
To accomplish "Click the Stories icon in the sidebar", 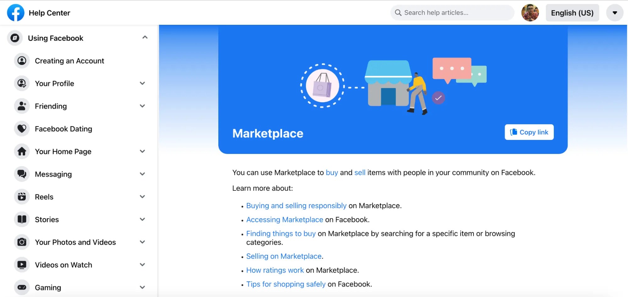I will coord(21,219).
